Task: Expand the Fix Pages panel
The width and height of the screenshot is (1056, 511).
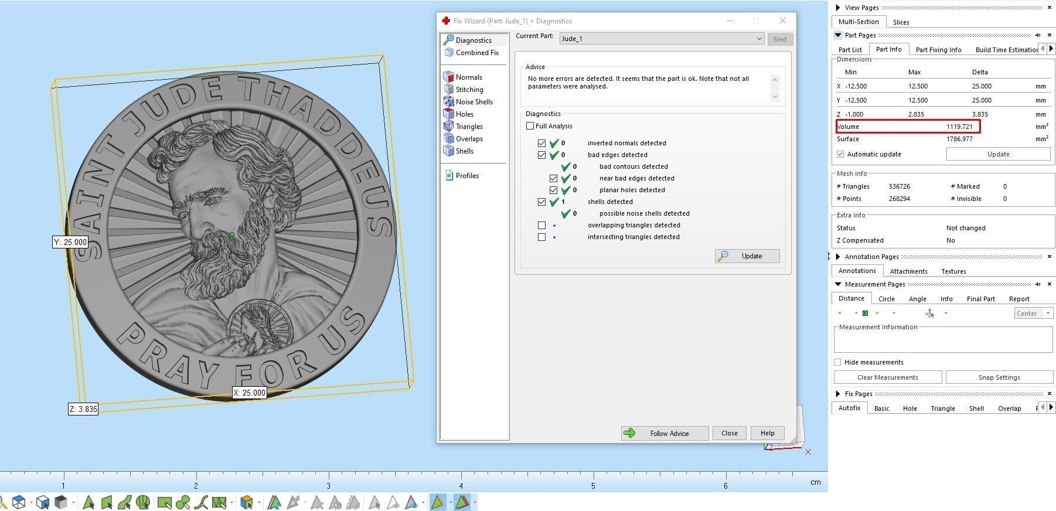Action: click(x=838, y=394)
